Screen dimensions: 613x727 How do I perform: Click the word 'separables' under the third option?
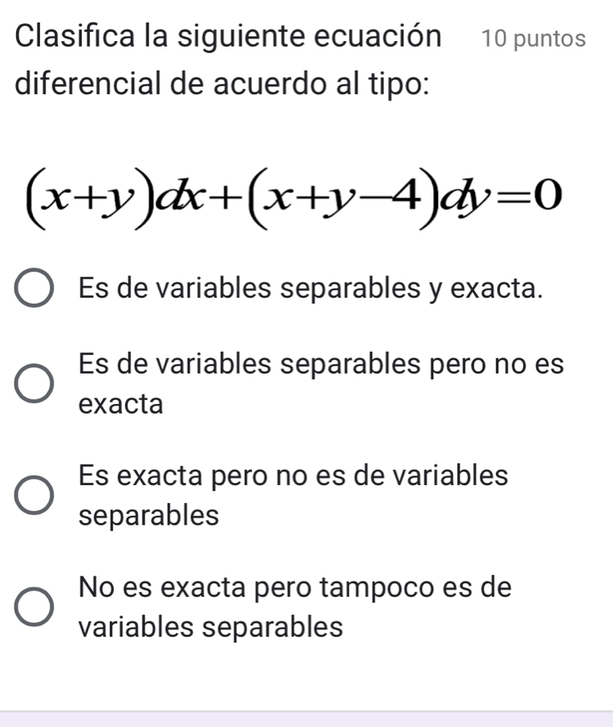coord(149,515)
